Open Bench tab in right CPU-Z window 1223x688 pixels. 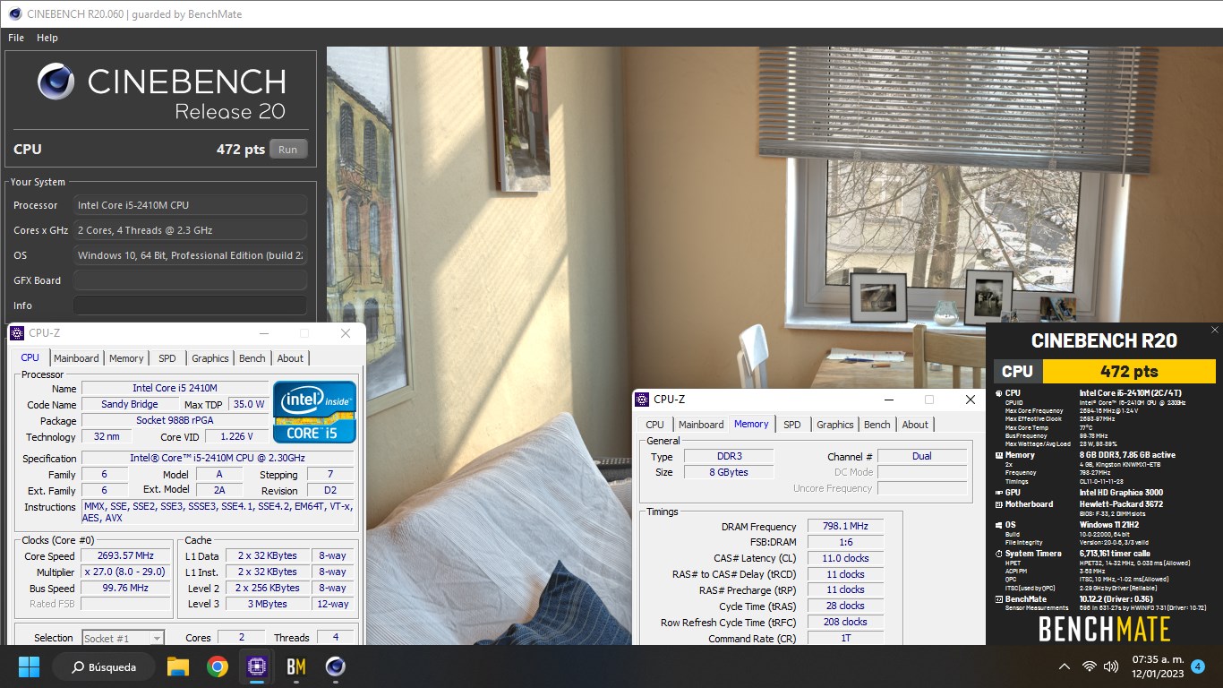tap(877, 425)
